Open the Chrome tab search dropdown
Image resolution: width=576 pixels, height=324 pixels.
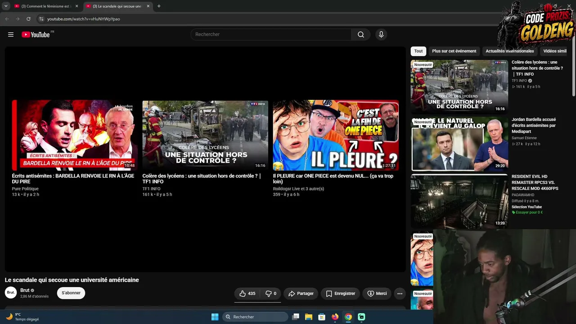point(5,6)
